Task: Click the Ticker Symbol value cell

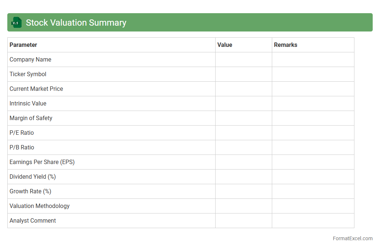Action: (x=243, y=74)
